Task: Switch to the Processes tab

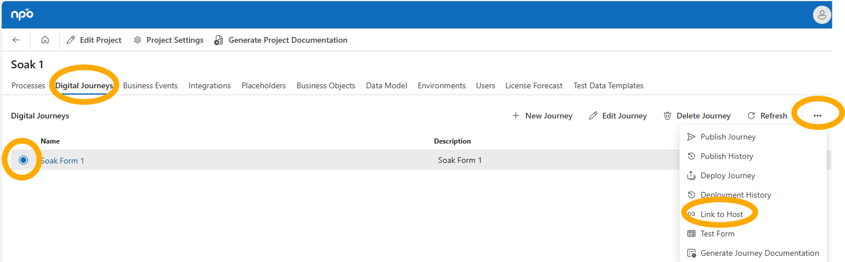Action: (x=28, y=85)
